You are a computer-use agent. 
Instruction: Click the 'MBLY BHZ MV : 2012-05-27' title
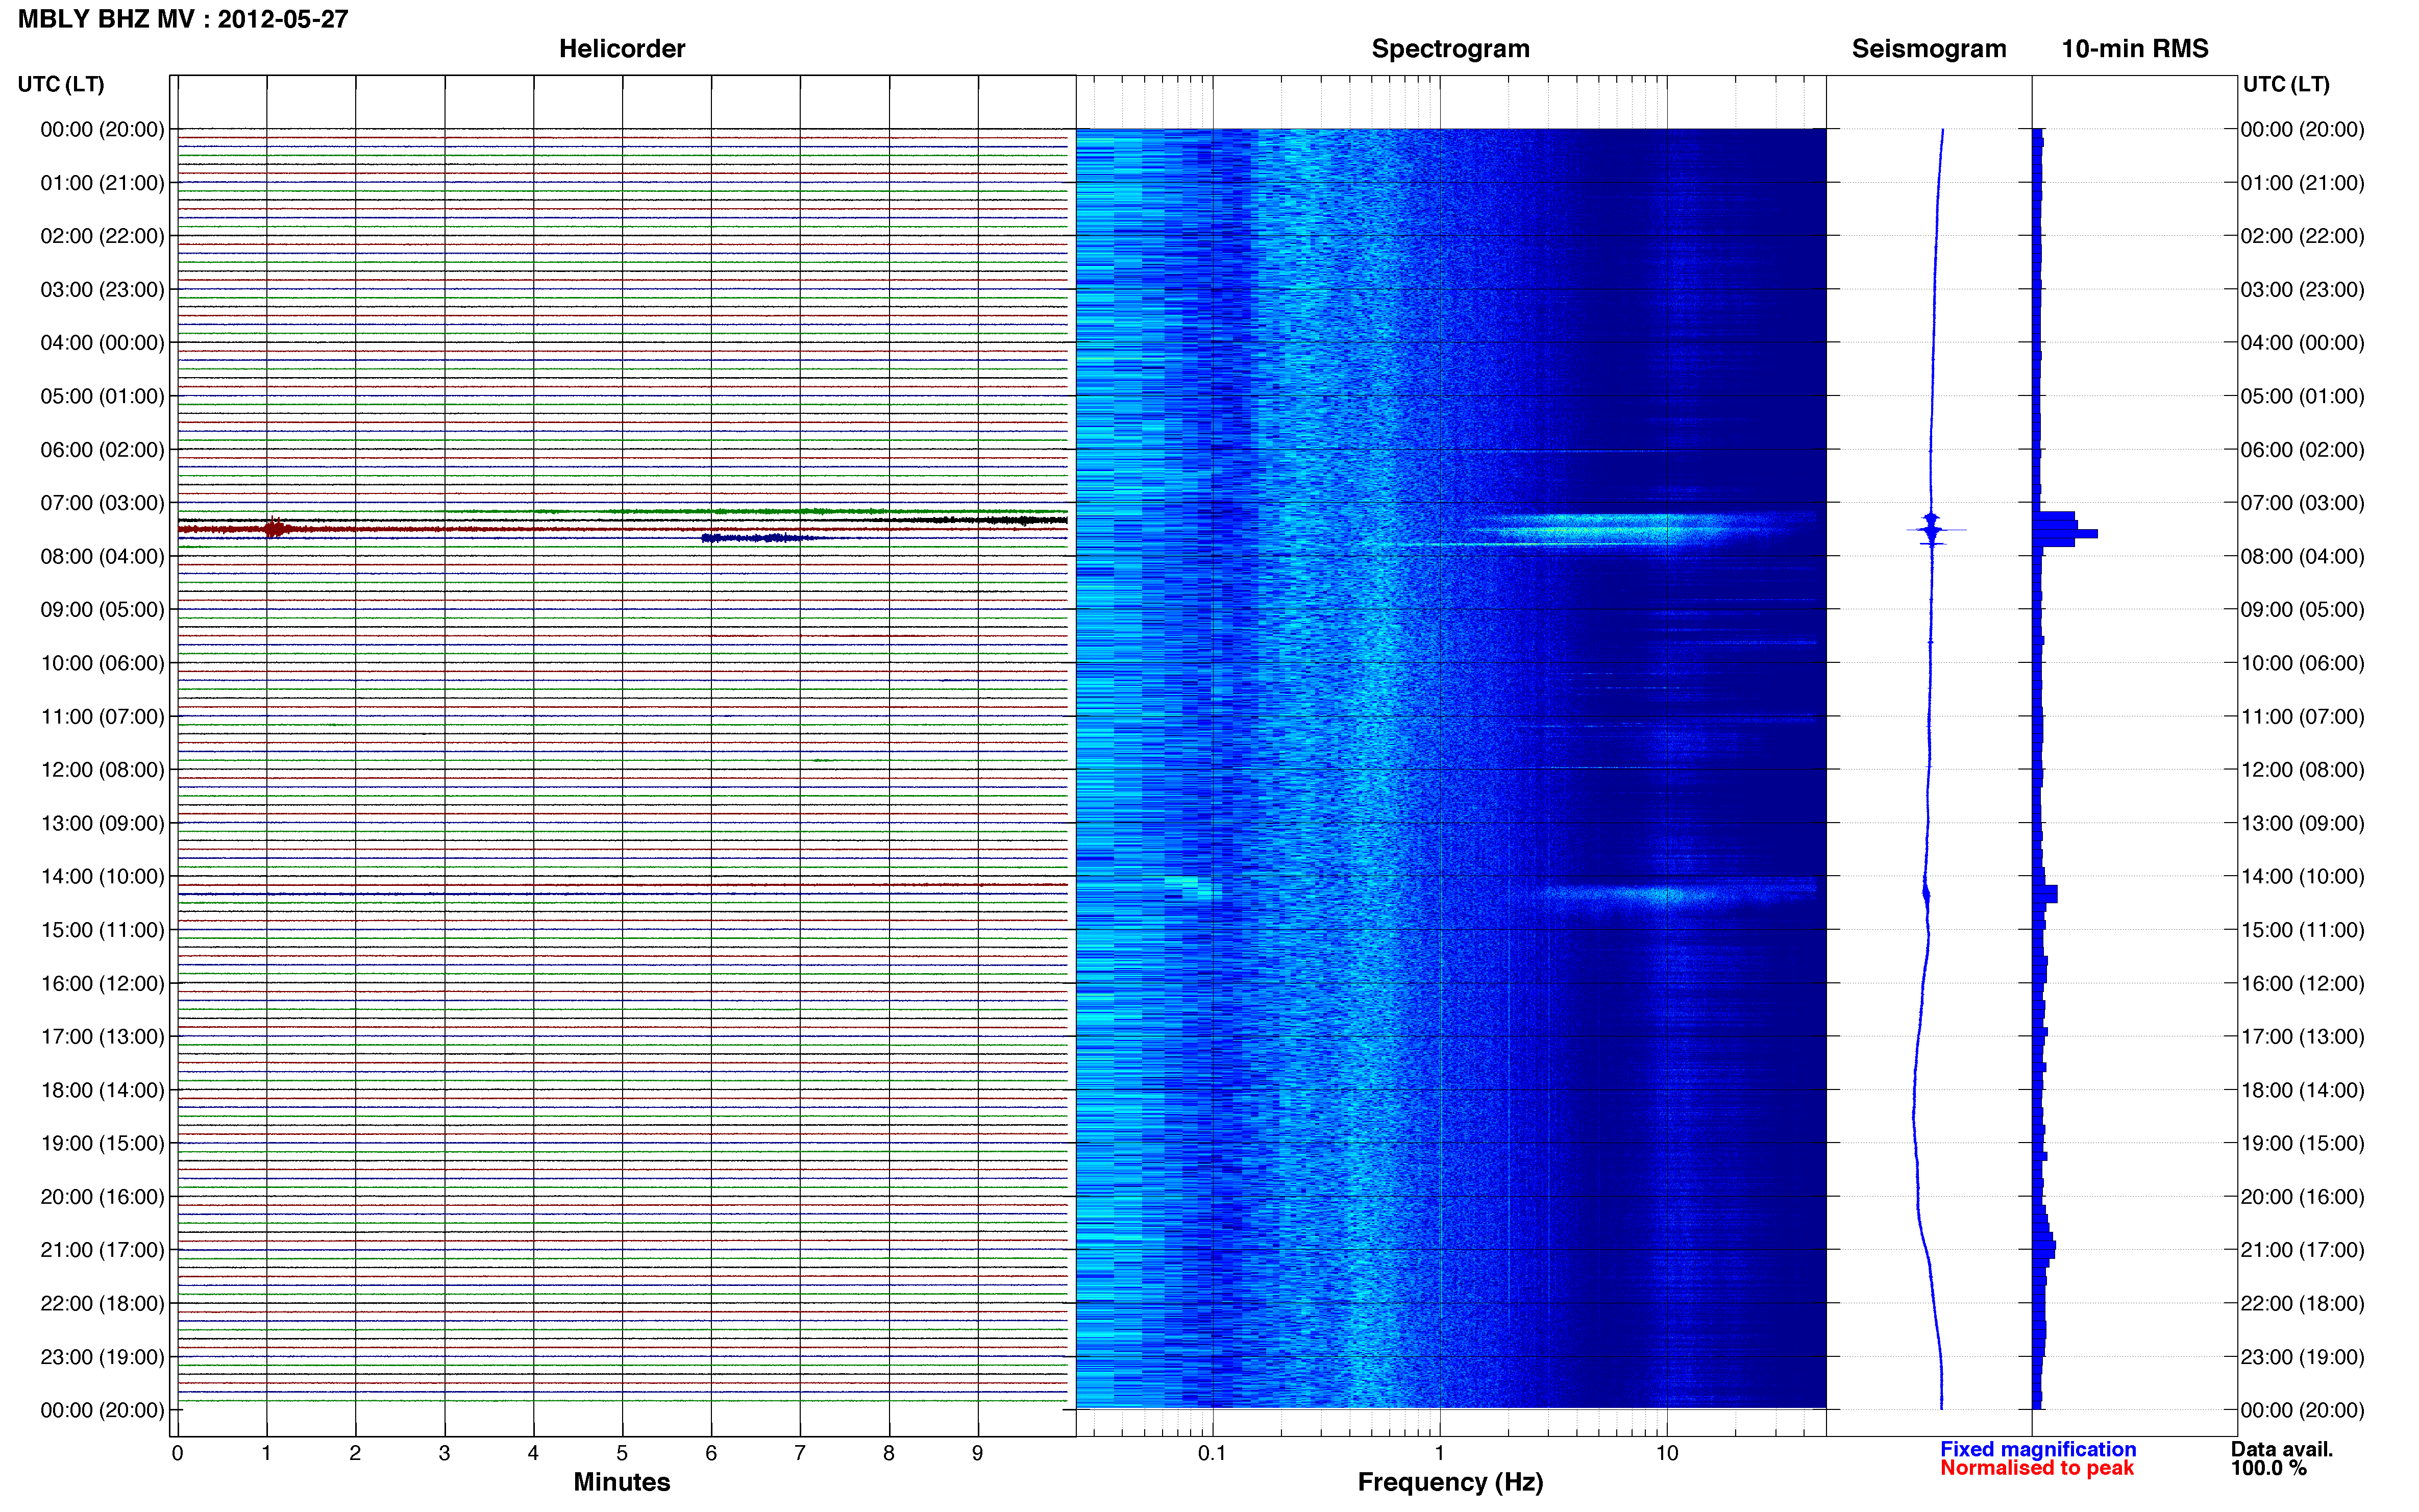click(183, 19)
